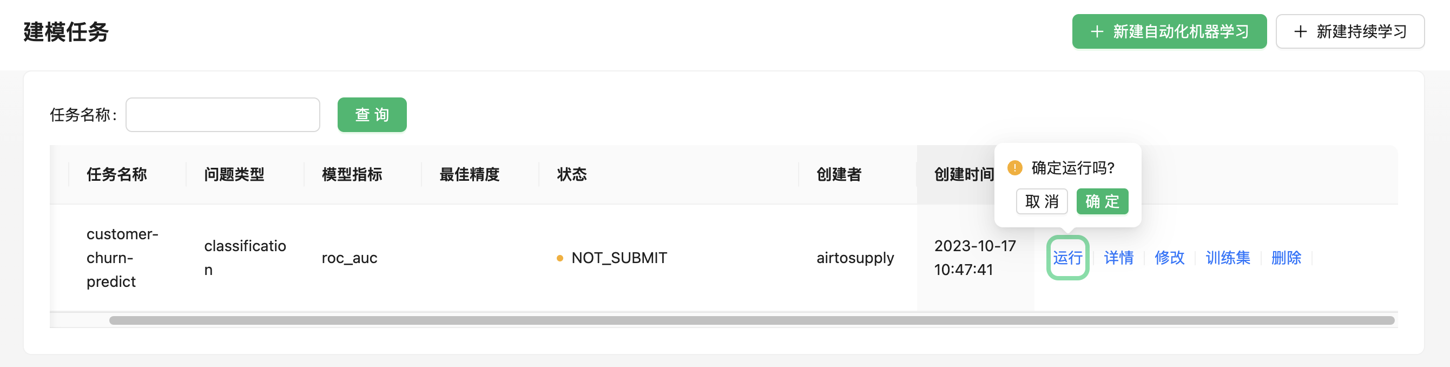Click the 任务名称 column header
Viewport: 1450px width, 367px height.
click(x=116, y=174)
